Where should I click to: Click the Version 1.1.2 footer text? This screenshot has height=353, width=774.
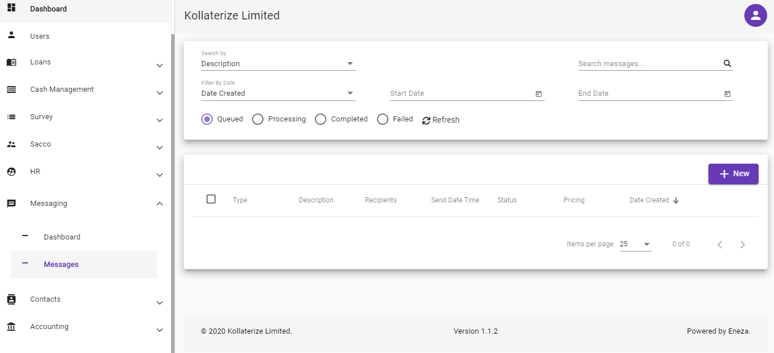tap(476, 331)
